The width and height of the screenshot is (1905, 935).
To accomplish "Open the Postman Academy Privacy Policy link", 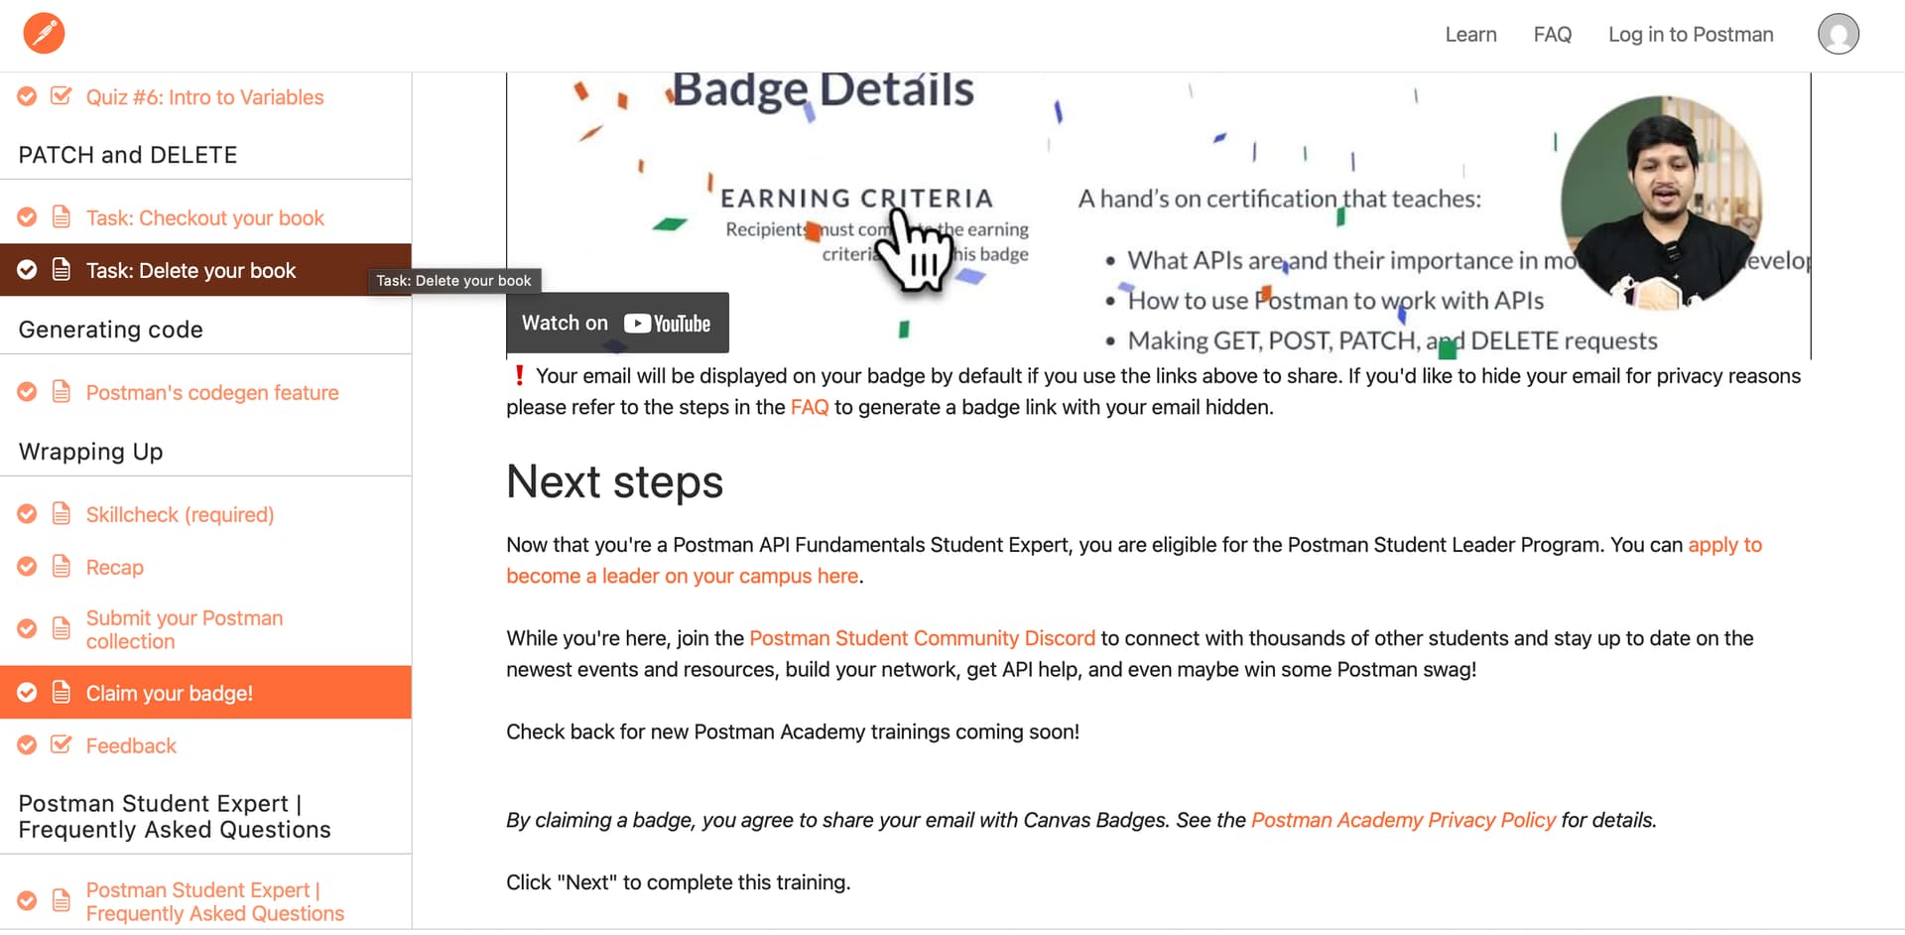I will tap(1403, 820).
